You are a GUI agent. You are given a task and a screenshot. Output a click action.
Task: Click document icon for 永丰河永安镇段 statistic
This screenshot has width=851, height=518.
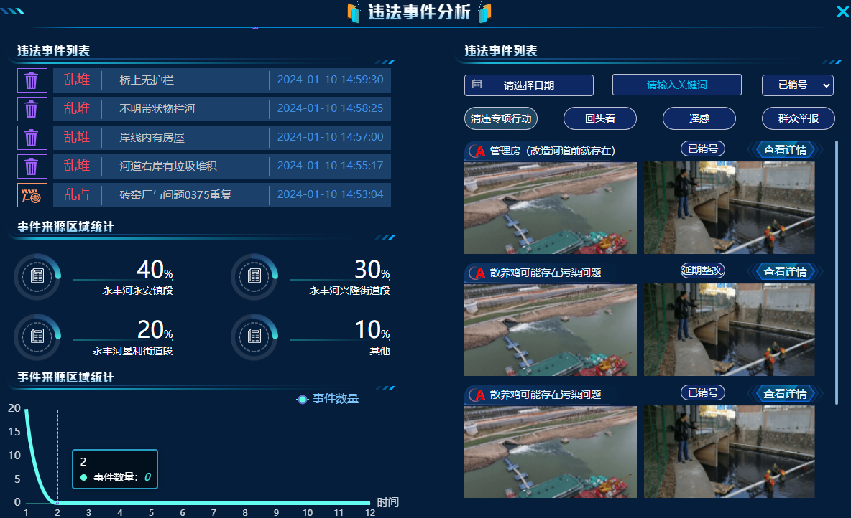37,276
